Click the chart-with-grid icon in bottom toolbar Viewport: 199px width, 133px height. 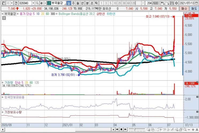[x=148, y=130]
